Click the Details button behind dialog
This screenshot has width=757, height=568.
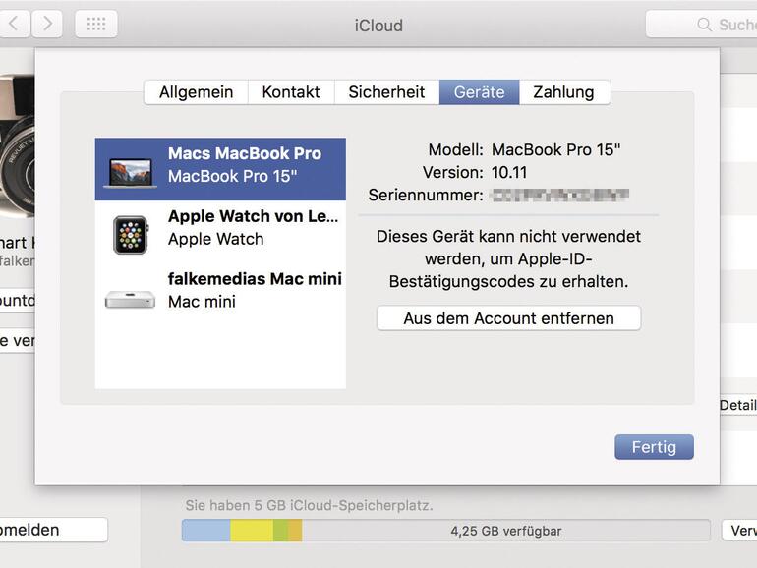click(737, 406)
